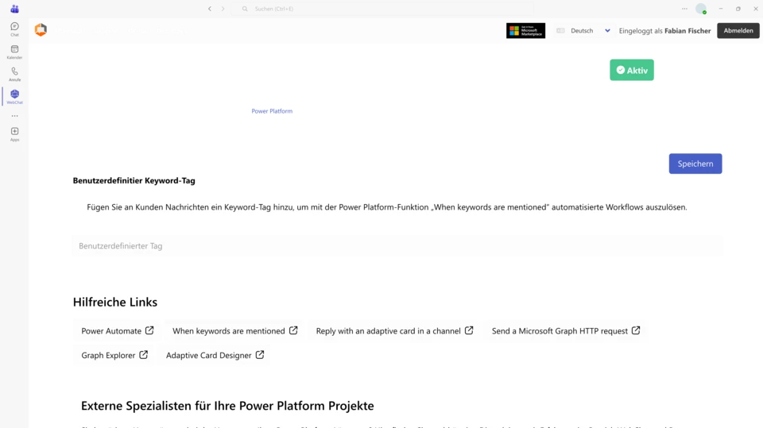Maximize the Teams window
763x428 pixels.
pos(738,9)
